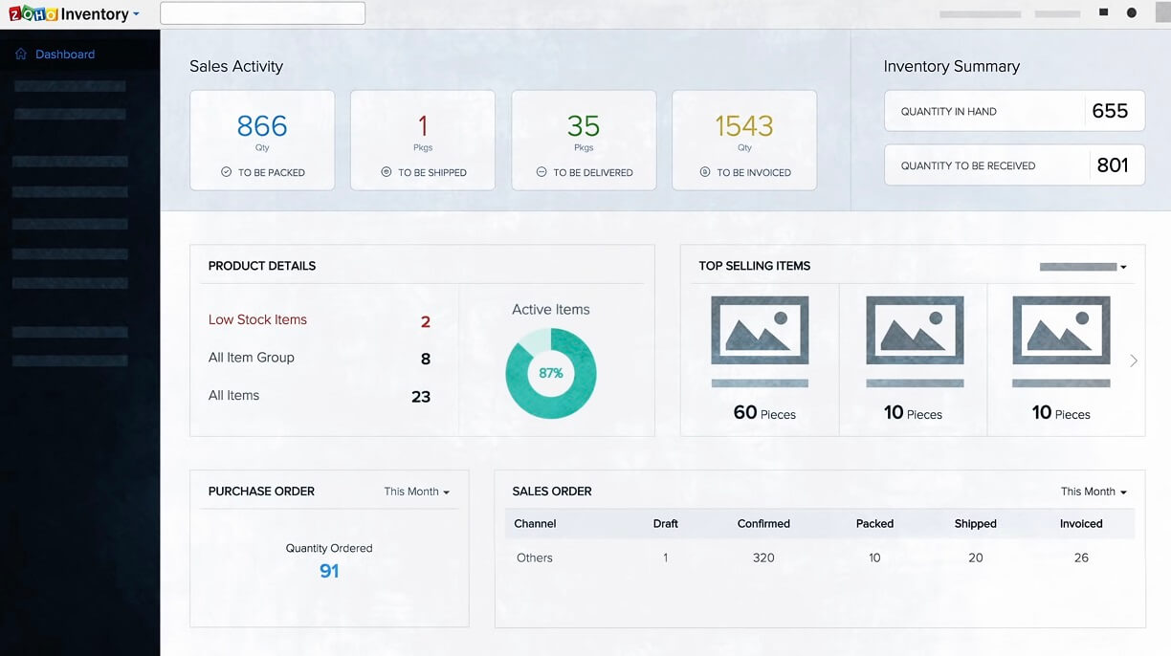Expand more top selling items with right arrow

tap(1134, 361)
